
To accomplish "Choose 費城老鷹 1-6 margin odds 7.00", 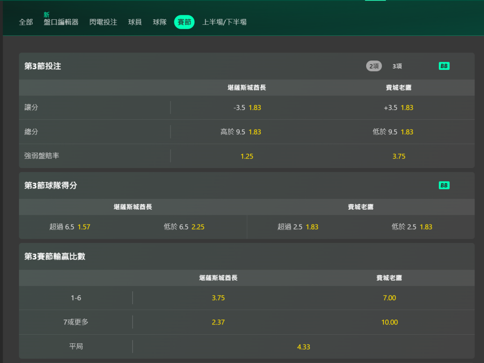I will tap(389, 298).
